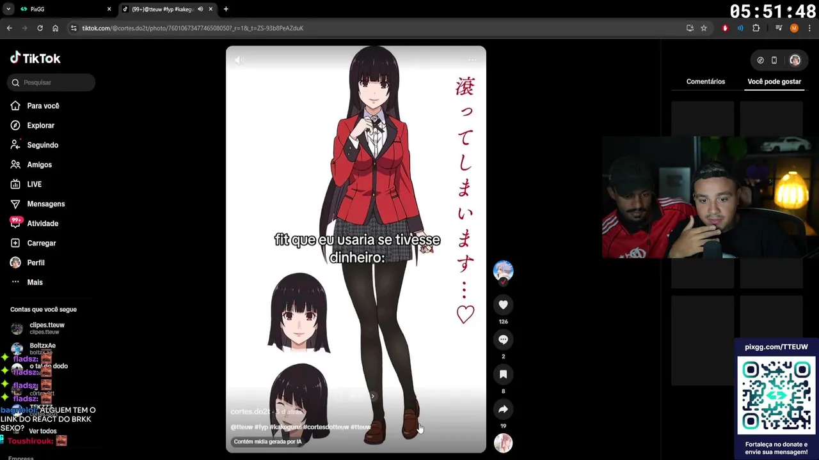
Task: Open the Para você feed
Action: point(43,106)
